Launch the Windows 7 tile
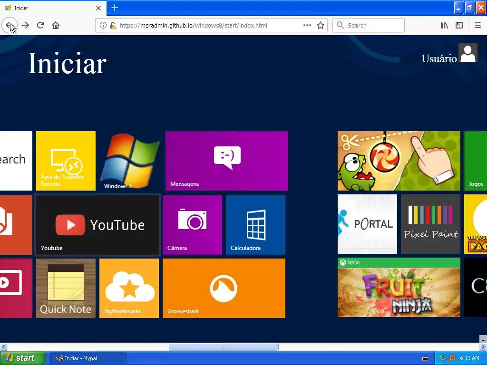Viewport: 487px width, 365px height. point(129,161)
